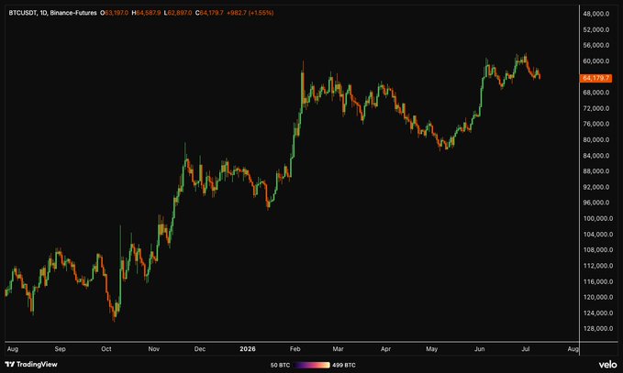Click the 128,000.0 price axis label
Image resolution: width=623 pixels, height=373 pixels.
tap(596, 329)
